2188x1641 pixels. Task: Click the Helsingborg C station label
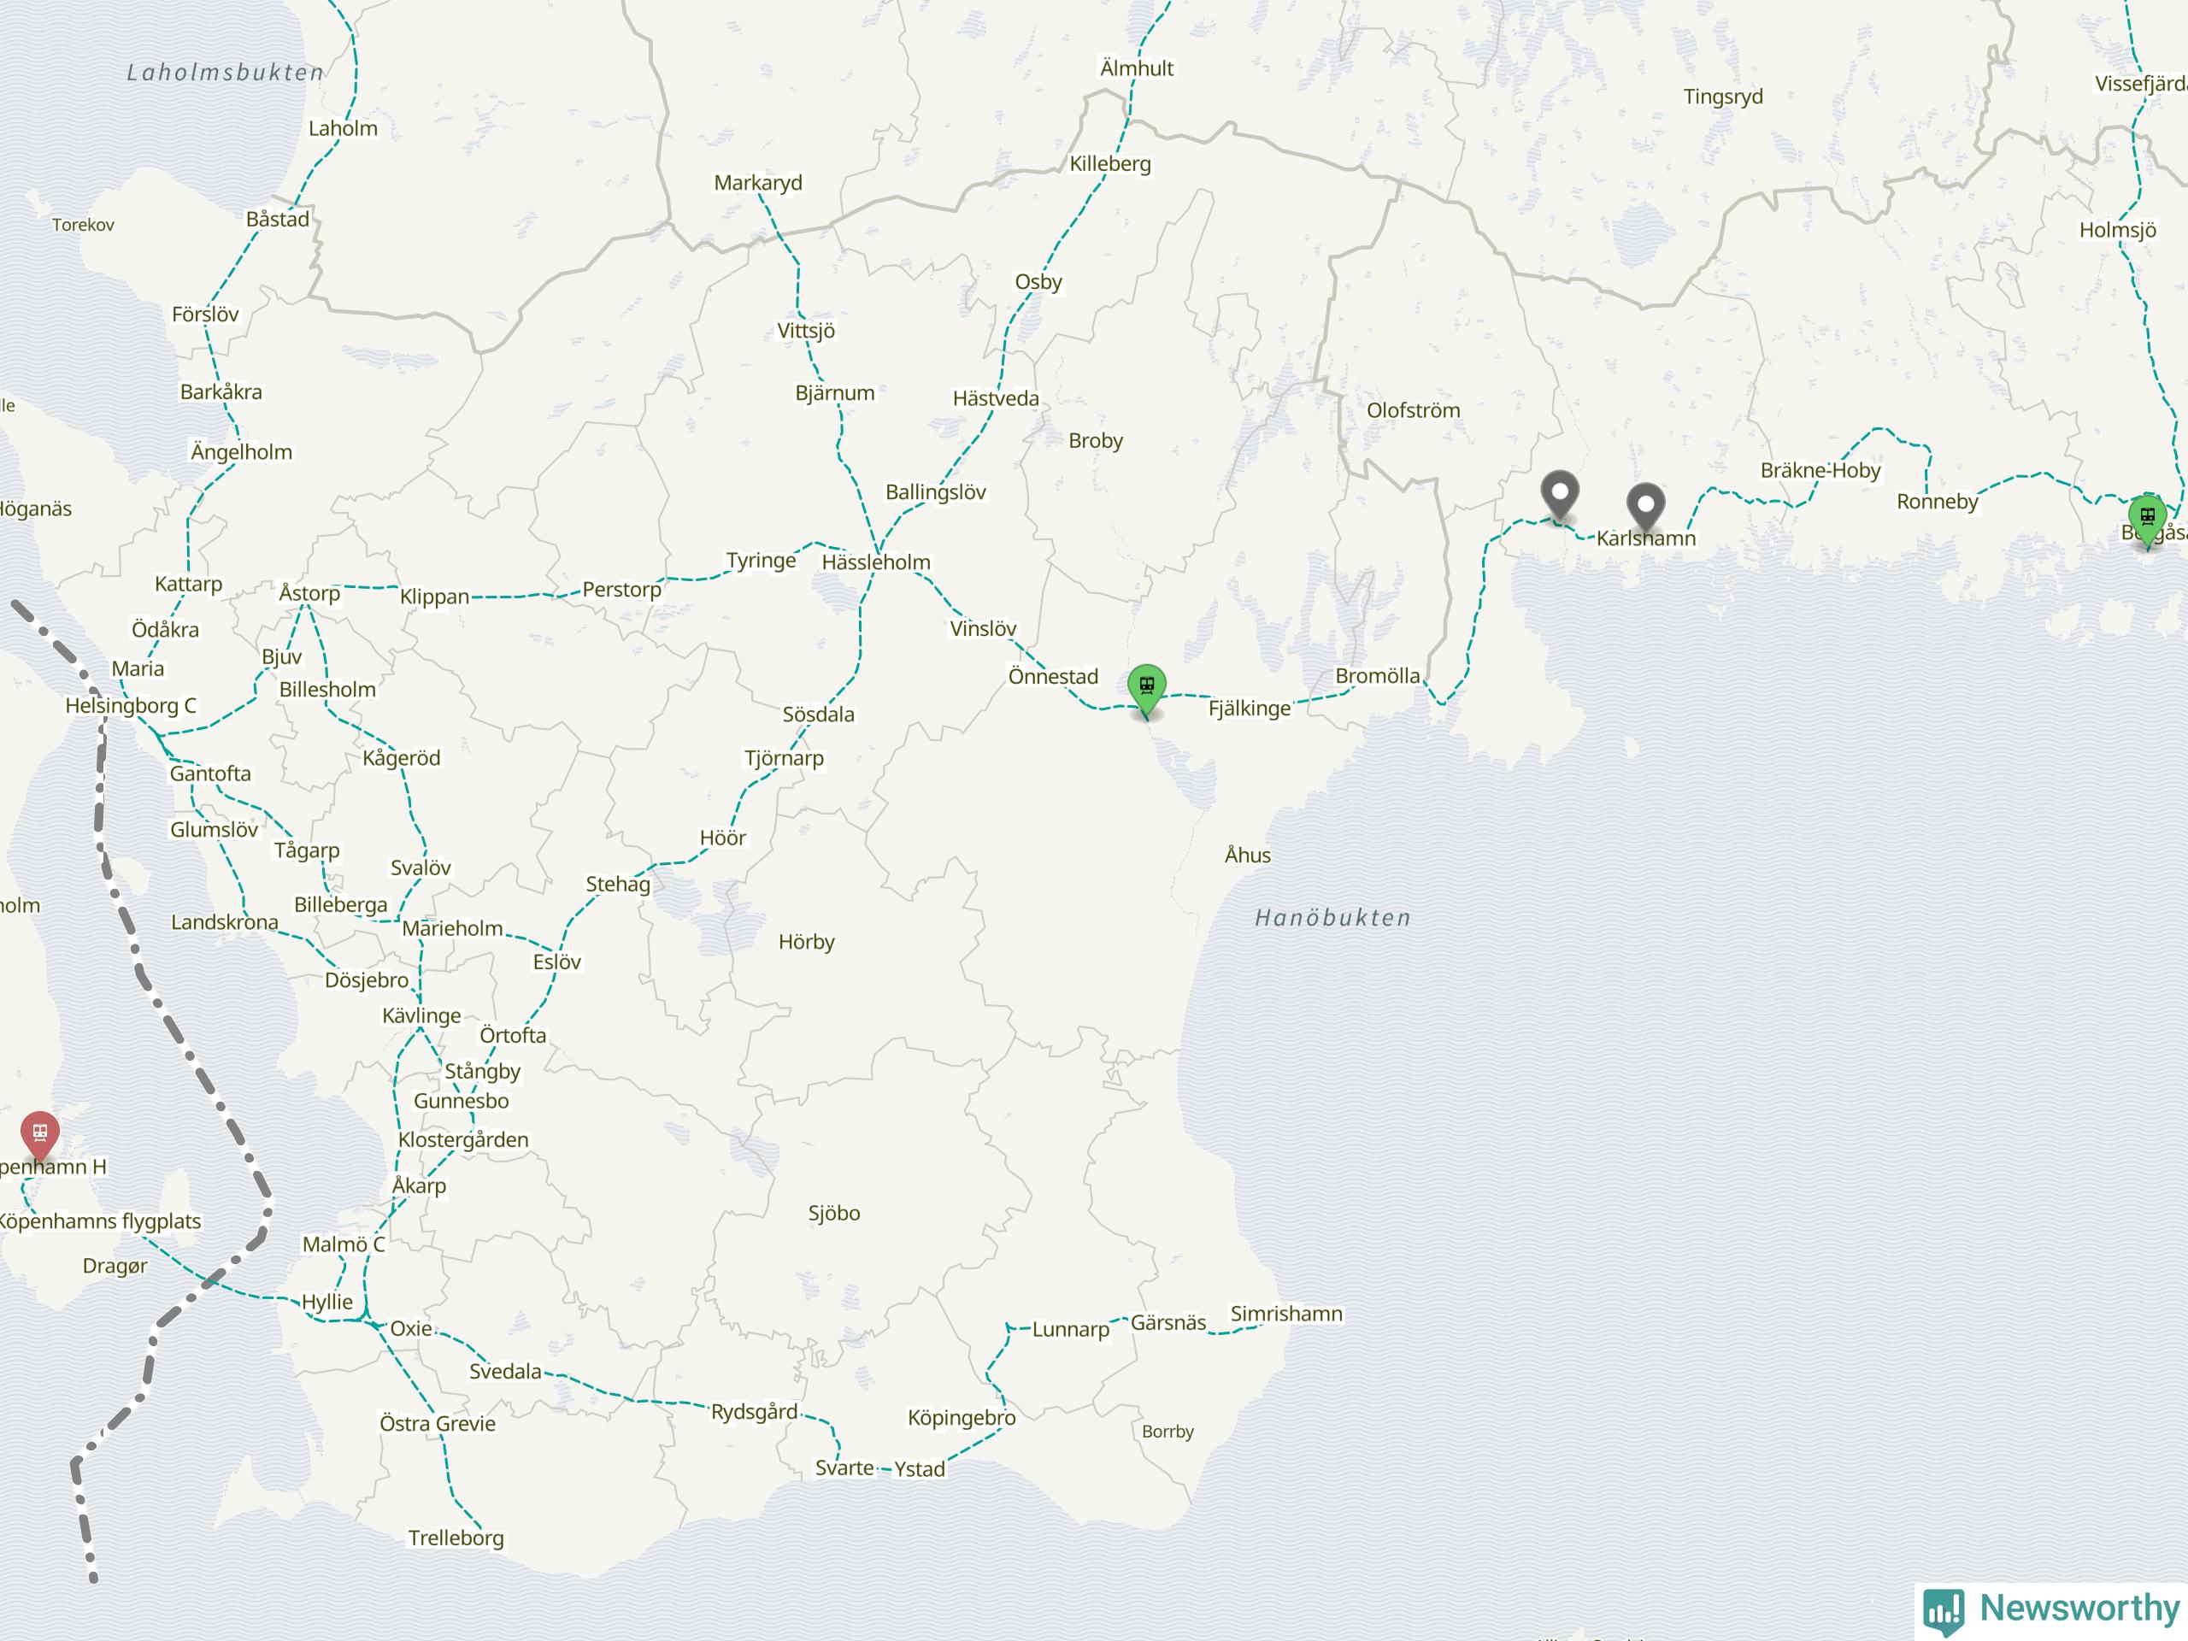tap(131, 705)
